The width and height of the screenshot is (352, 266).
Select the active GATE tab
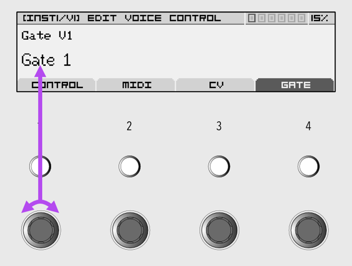pos(295,85)
